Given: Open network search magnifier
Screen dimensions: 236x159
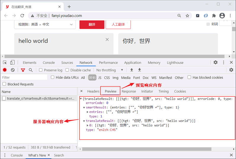Looking at the screenshot, I should point(31,70).
